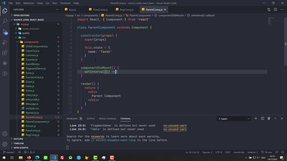
Task: Open FileZilla from the taskbar
Action: click(x=62, y=158)
